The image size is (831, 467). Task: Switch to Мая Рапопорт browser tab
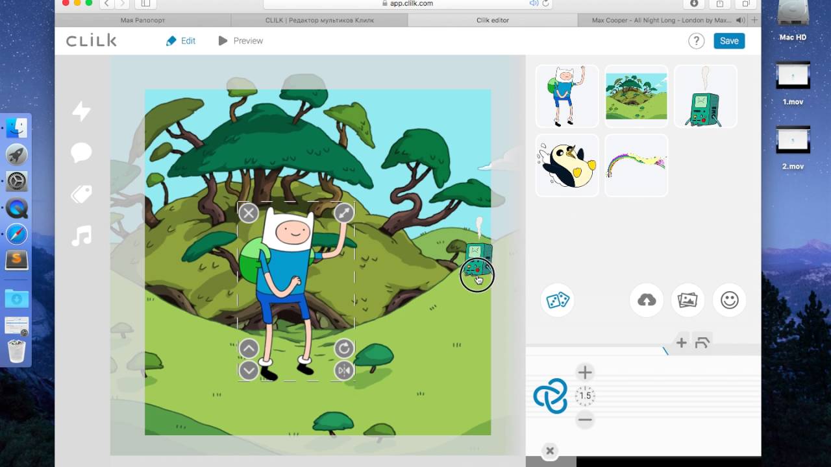coord(143,20)
